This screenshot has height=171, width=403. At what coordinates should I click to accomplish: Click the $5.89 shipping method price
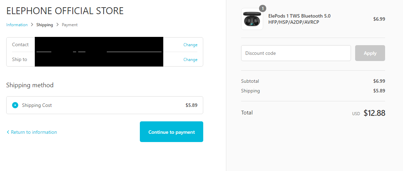[x=192, y=105]
